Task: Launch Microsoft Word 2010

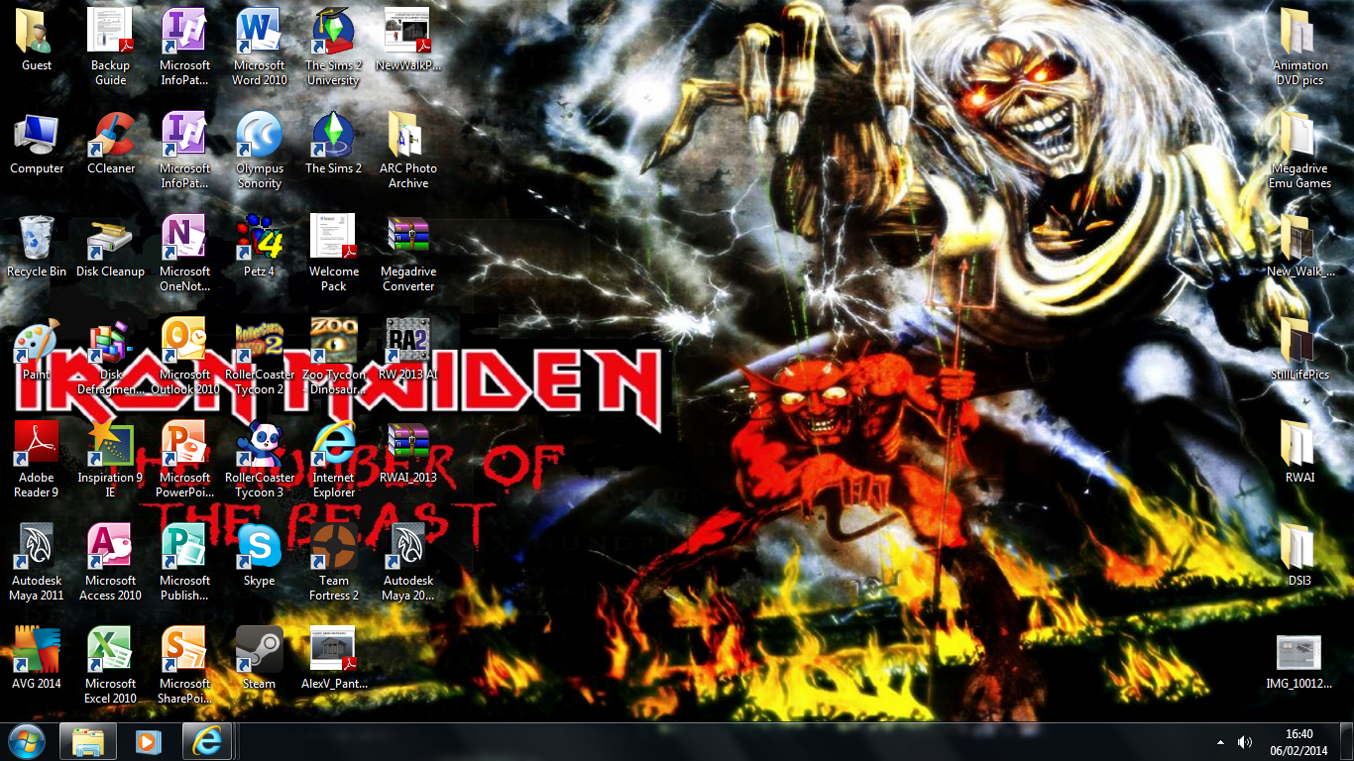Action: click(x=260, y=49)
